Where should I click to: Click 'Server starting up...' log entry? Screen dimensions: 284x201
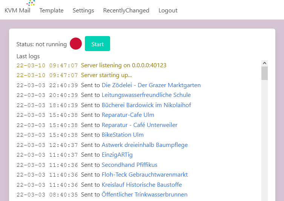pos(106,75)
